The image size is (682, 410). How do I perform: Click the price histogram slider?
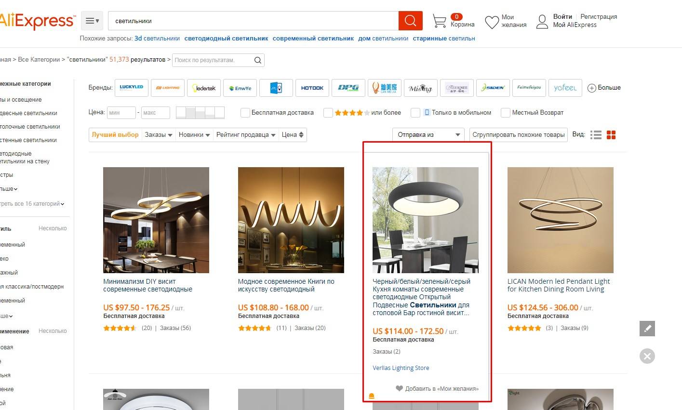(x=200, y=113)
